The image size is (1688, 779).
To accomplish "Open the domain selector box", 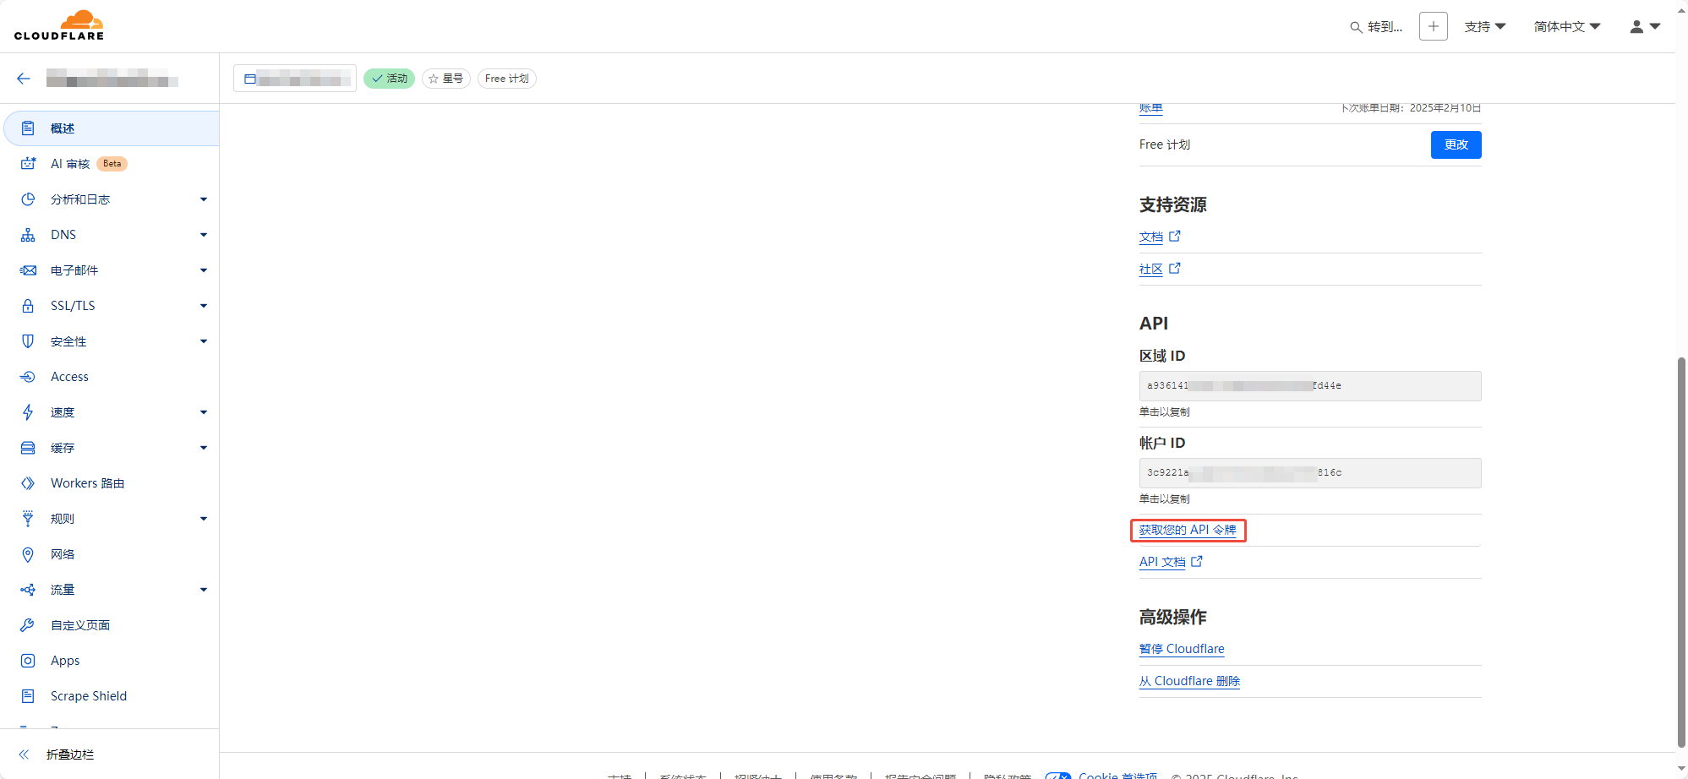I will [x=295, y=79].
